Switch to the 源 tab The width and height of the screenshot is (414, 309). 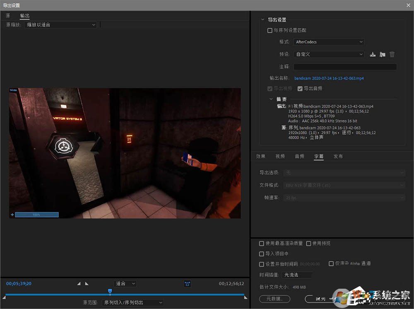pyautogui.click(x=7, y=16)
